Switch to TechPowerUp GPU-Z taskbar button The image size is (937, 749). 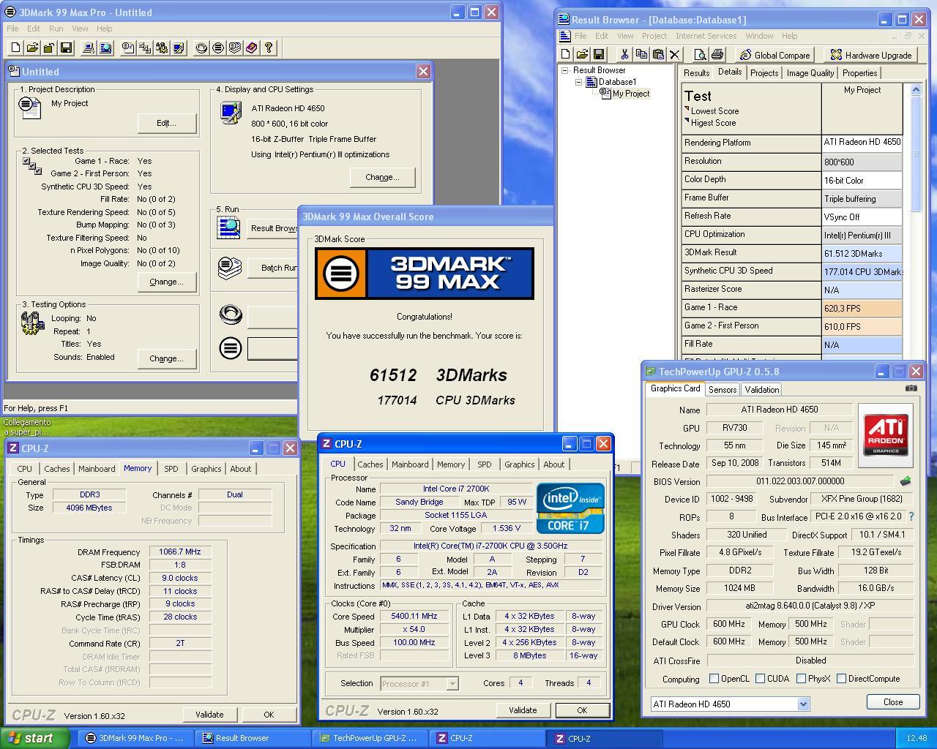coord(370,738)
